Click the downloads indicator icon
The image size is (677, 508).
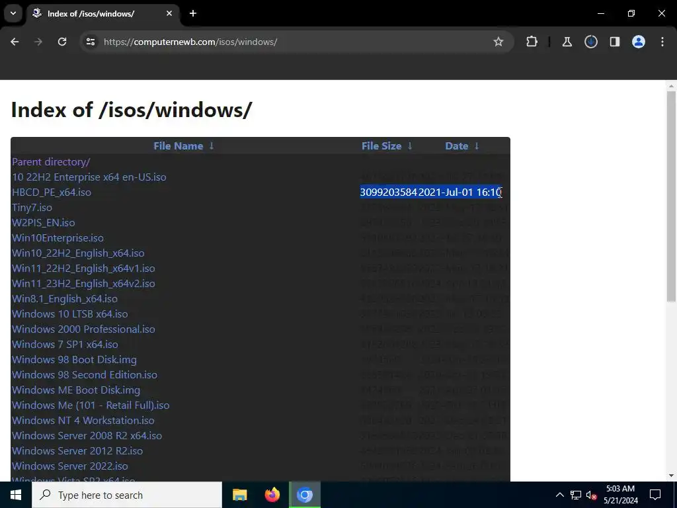pyautogui.click(x=591, y=42)
